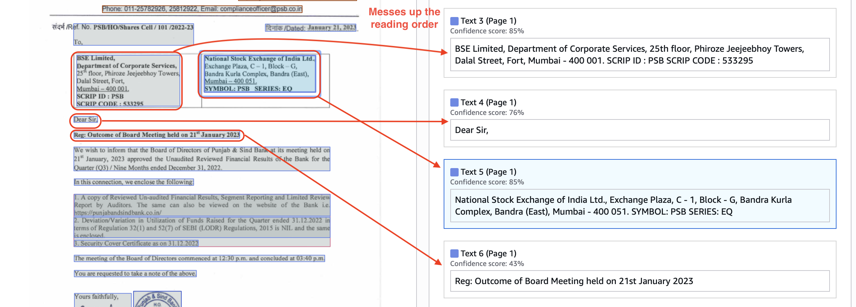The width and height of the screenshot is (856, 307).
Task: Select the BSE Limited address block in document
Action: 128,81
